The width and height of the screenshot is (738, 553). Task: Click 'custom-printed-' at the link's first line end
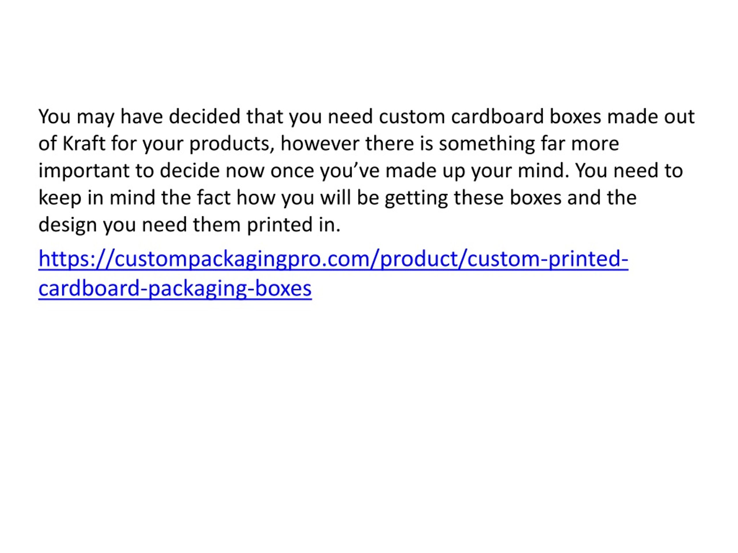[x=547, y=259]
